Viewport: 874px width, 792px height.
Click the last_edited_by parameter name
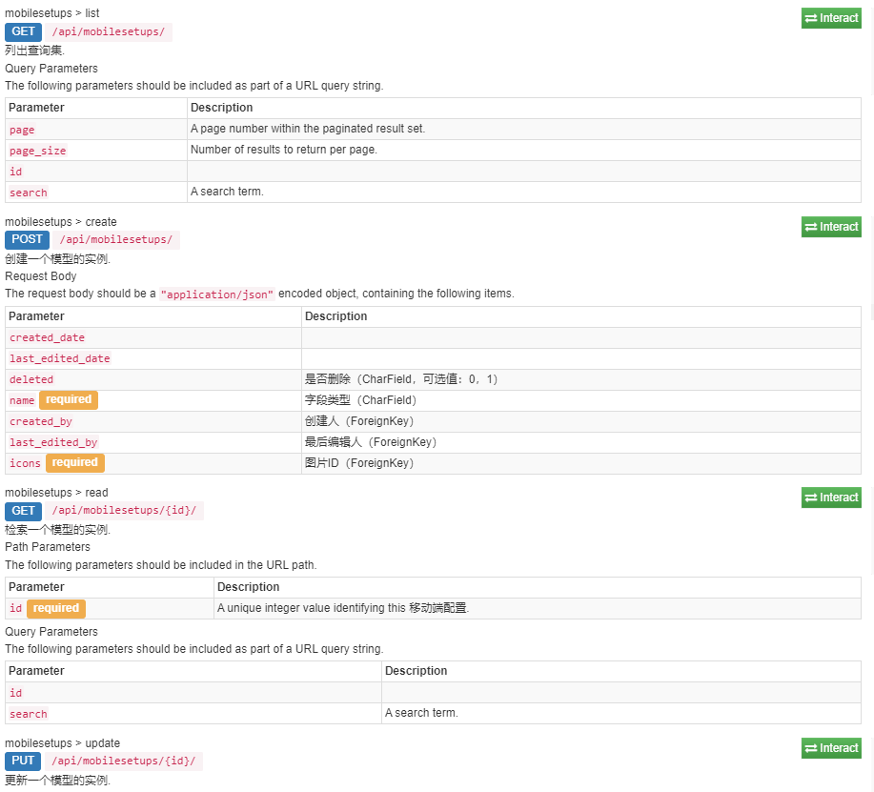point(53,442)
